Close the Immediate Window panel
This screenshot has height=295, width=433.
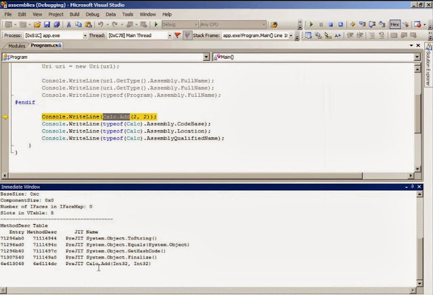tap(419, 187)
